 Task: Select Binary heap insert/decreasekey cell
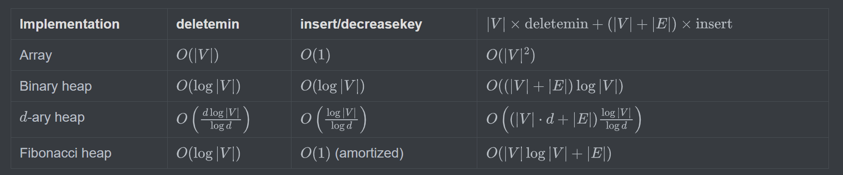coord(333,86)
